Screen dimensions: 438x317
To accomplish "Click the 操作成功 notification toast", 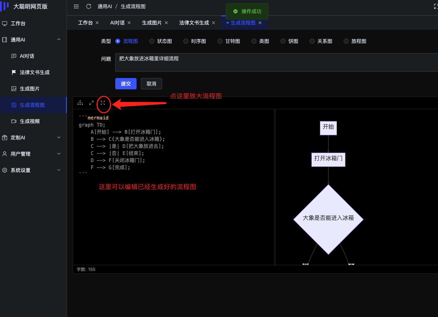I will point(247,11).
